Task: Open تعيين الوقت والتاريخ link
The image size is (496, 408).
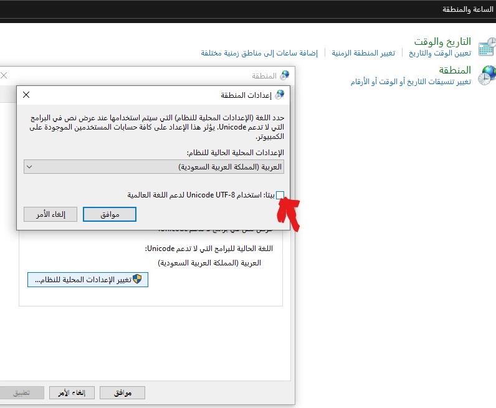Action: (440, 53)
